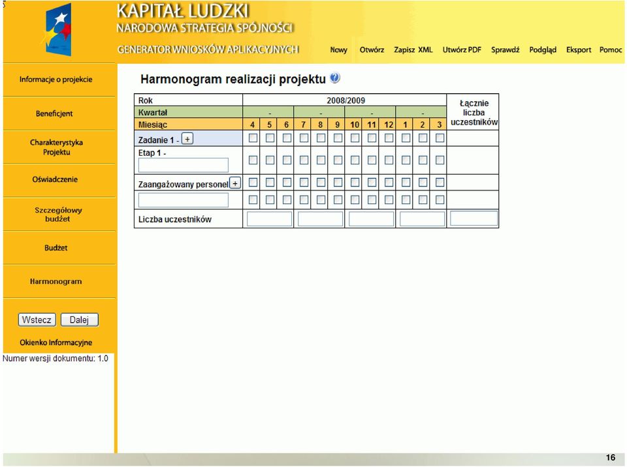
Task: Switch to Charakterystyka Projektu section
Action: coord(56,147)
